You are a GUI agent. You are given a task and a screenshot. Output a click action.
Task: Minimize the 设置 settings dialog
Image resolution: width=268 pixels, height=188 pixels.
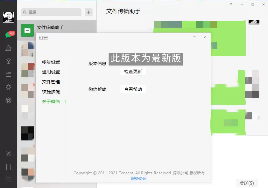pos(194,37)
